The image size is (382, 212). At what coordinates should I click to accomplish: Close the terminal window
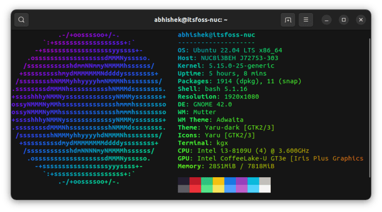(x=361, y=20)
